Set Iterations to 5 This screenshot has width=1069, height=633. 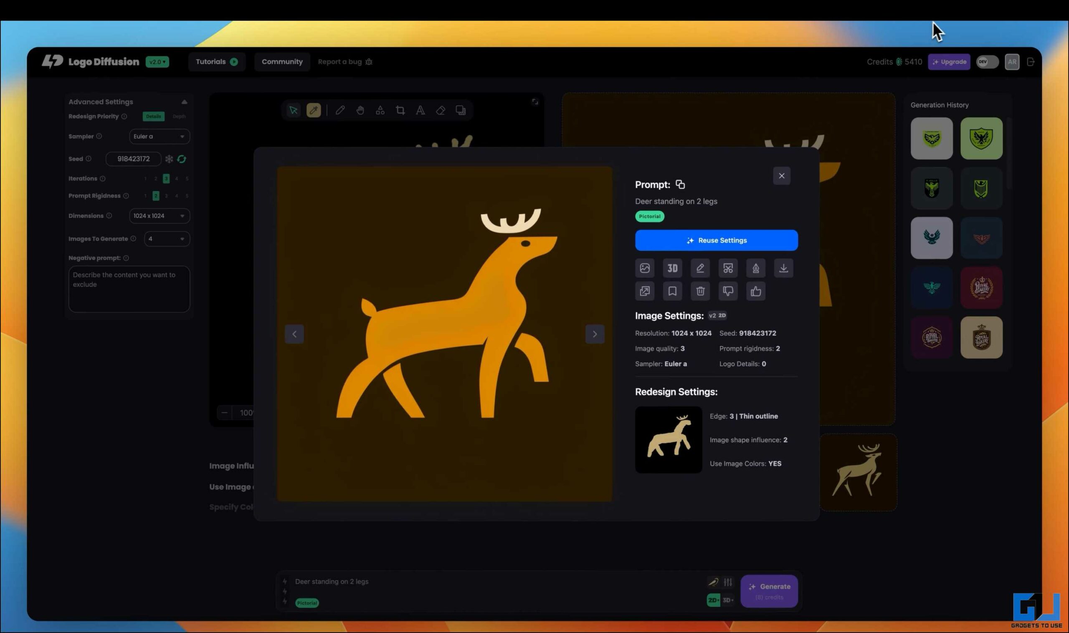coord(187,178)
